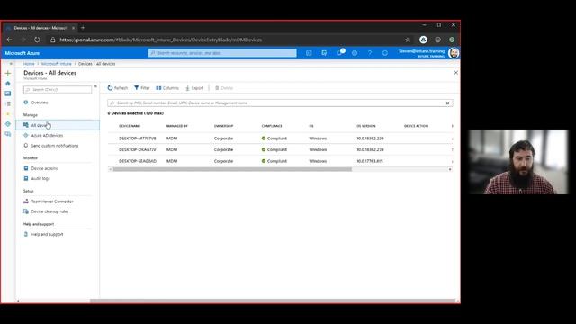Open device DESKTOP-SEAG0AD
This screenshot has width=576, height=324.
point(138,161)
